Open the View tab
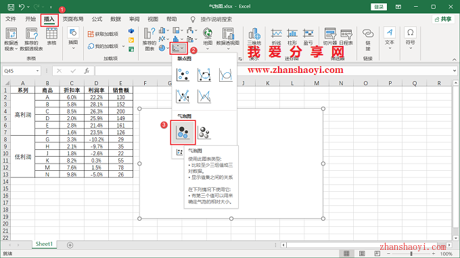The height and width of the screenshot is (258, 460). [x=153, y=20]
